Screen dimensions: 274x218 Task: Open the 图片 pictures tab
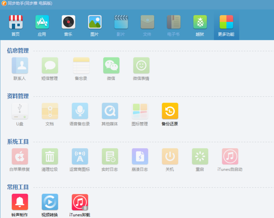[95, 26]
